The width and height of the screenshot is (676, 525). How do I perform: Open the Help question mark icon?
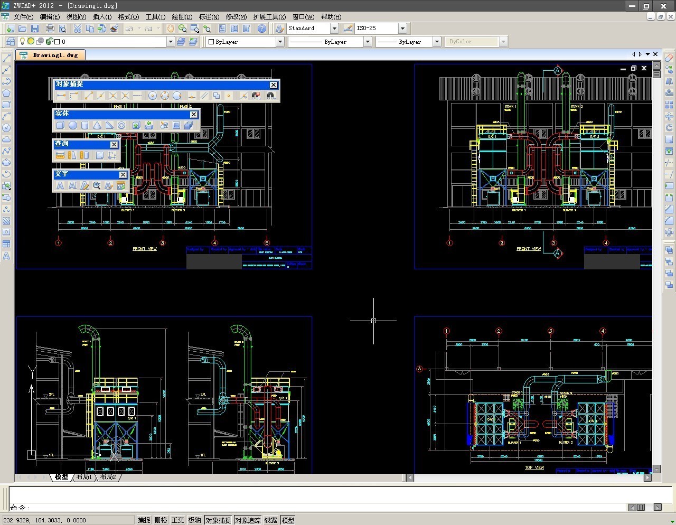click(x=261, y=29)
